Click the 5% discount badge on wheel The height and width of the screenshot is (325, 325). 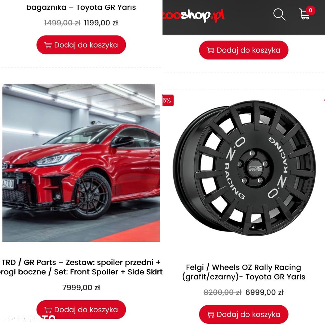click(168, 100)
